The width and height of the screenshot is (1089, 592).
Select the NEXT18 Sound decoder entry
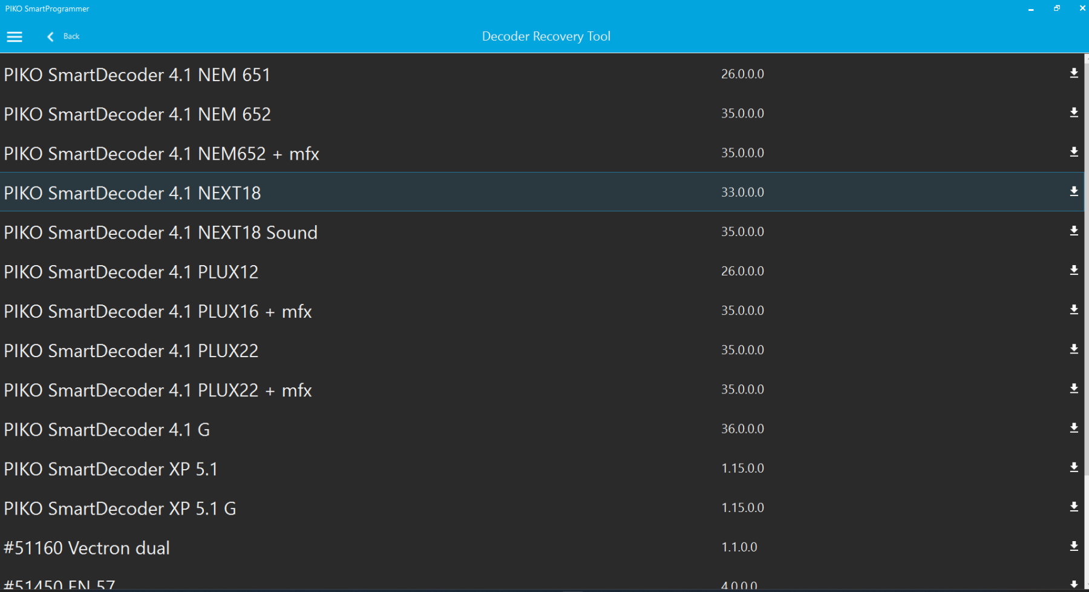tap(541, 231)
